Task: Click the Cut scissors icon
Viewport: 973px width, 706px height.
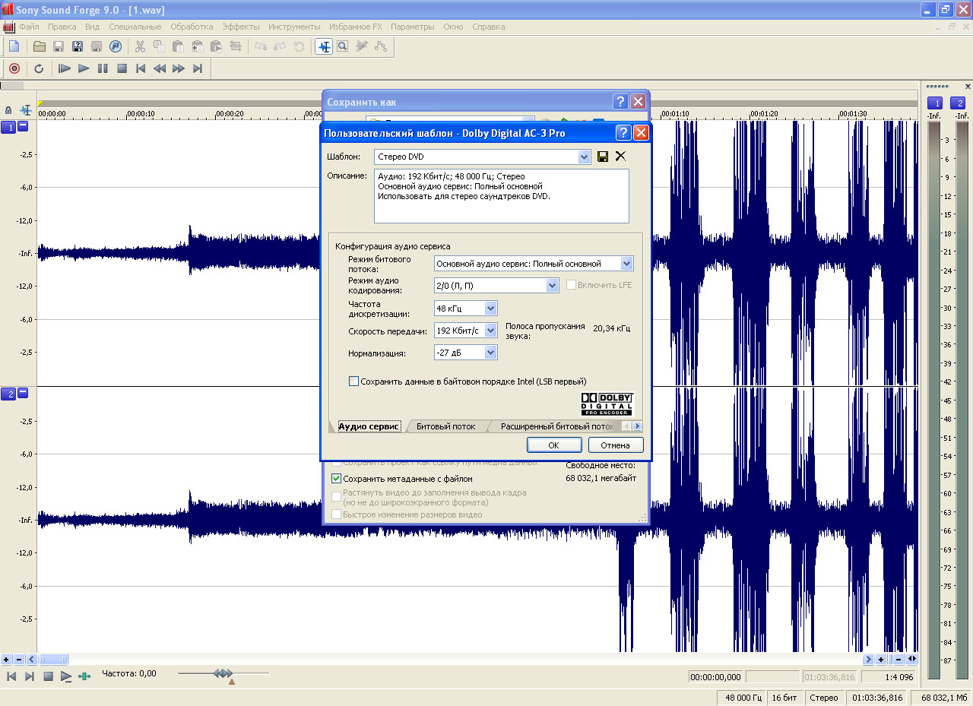Action: (x=140, y=46)
